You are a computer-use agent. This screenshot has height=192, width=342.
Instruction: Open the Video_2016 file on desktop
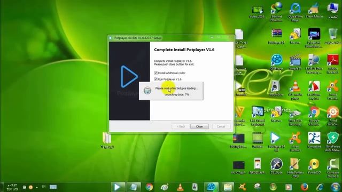point(258,12)
